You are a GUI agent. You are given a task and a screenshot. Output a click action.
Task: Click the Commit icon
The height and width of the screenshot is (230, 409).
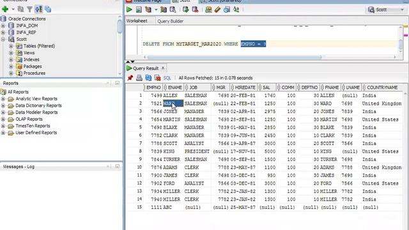click(186, 10)
